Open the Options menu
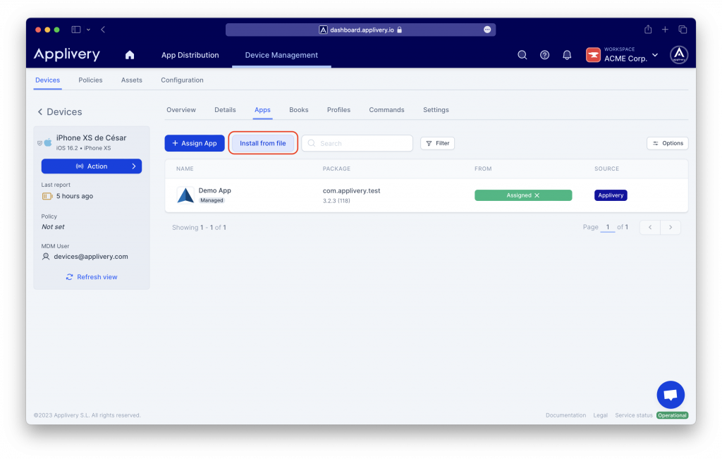 point(667,143)
